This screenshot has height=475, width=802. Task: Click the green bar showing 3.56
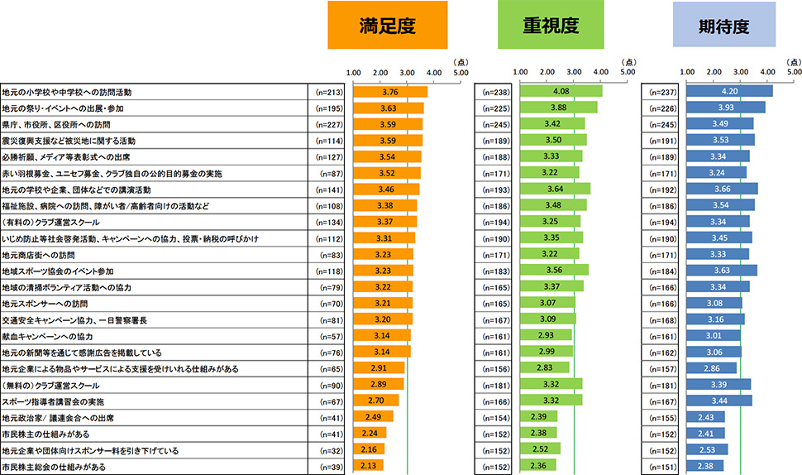[x=554, y=271]
